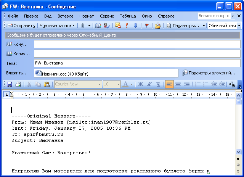Image resolution: width=244 pixels, height=177 pixels.
Task: Select center alignment button
Action: pos(178,84)
